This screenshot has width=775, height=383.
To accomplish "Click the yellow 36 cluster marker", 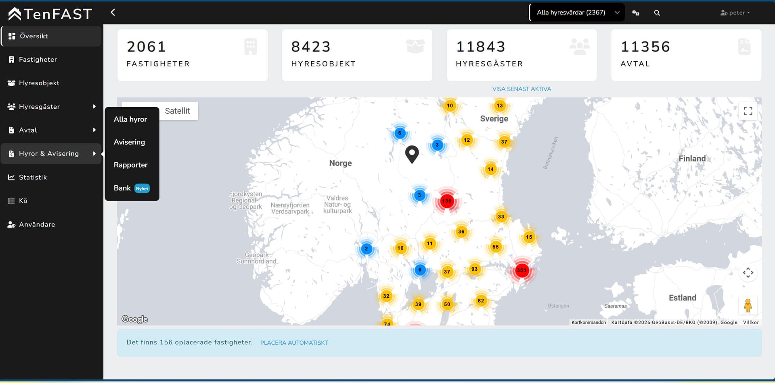I will [461, 232].
